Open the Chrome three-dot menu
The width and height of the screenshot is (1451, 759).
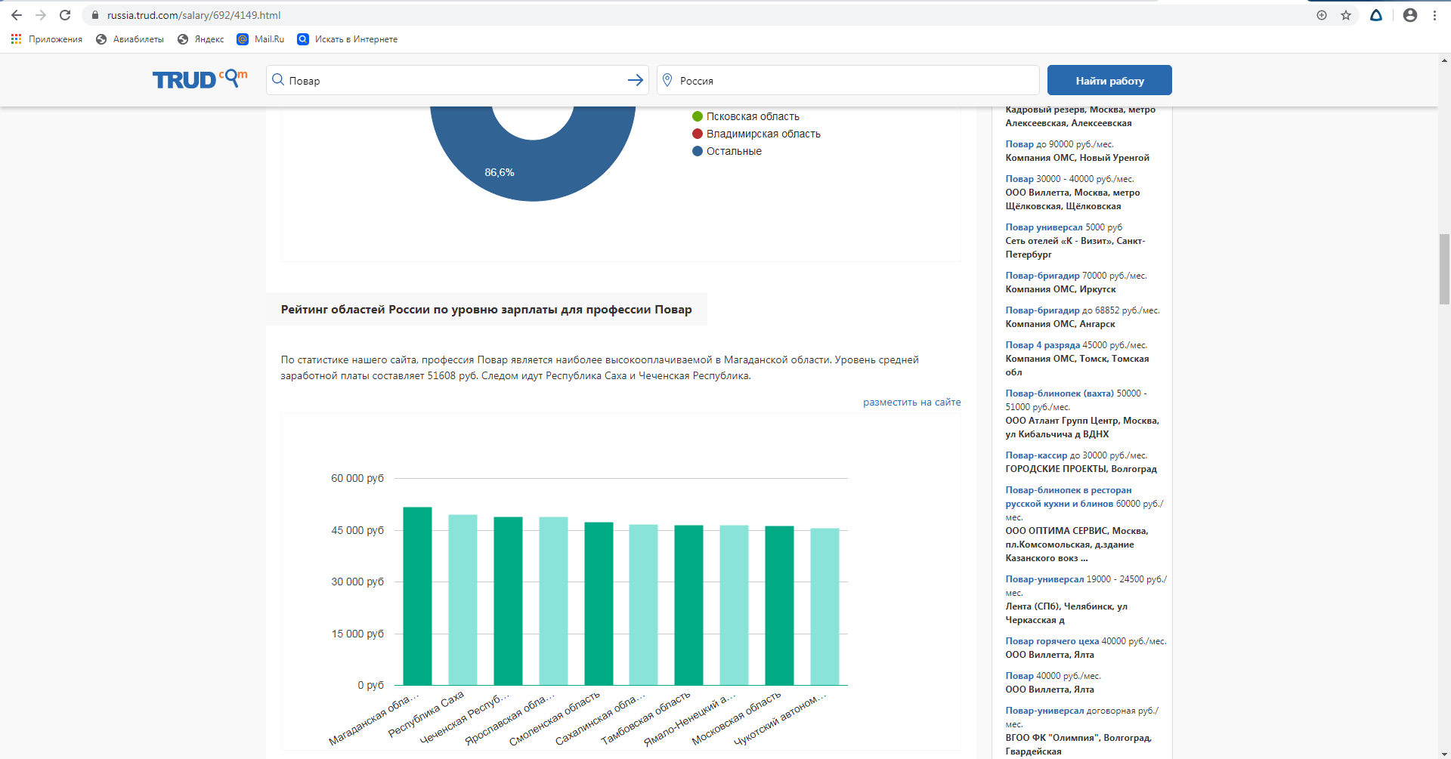[x=1434, y=15]
